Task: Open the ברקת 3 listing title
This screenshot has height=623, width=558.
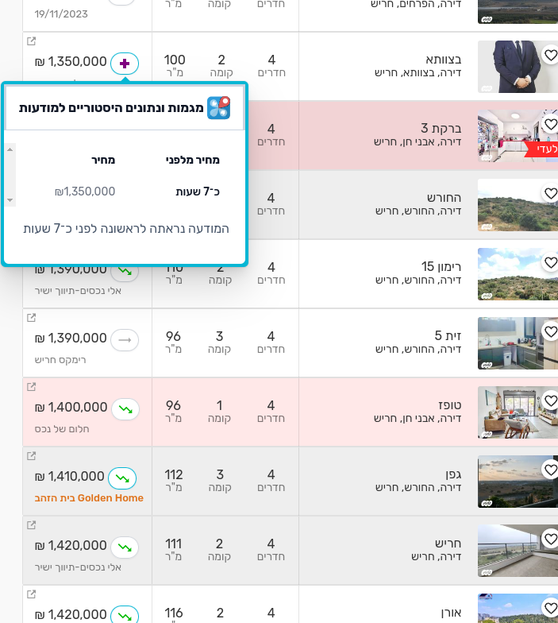Action: tap(436, 129)
